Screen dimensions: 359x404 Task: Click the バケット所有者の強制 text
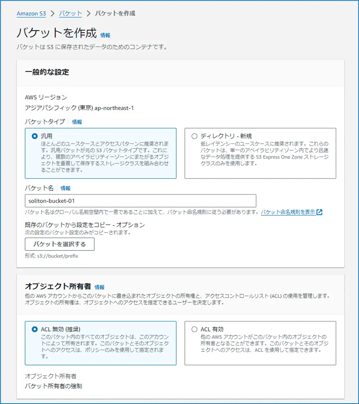53,386
